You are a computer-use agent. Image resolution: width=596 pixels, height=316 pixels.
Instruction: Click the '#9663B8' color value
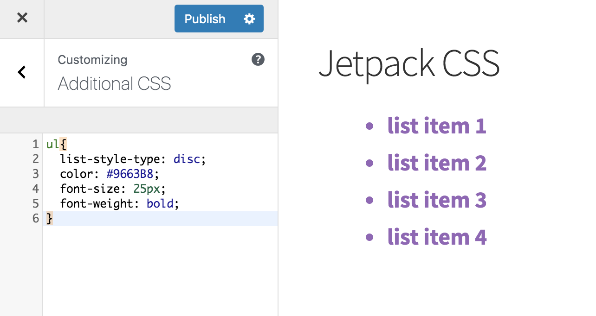click(130, 174)
